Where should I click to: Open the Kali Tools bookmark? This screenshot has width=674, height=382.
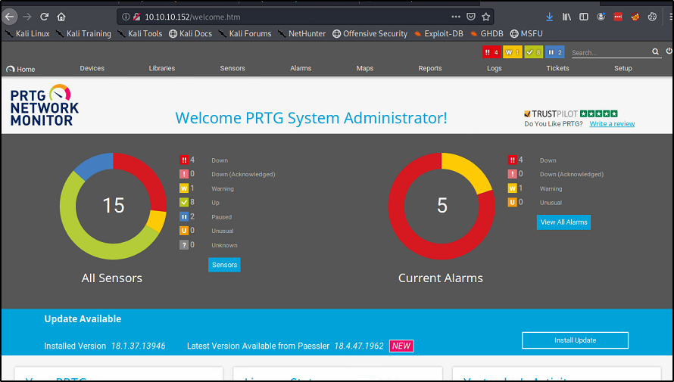[140, 33]
